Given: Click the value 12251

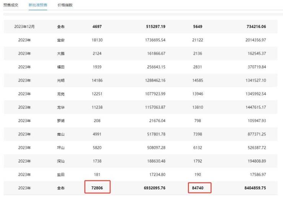Looking at the screenshot, I should coord(97,94).
